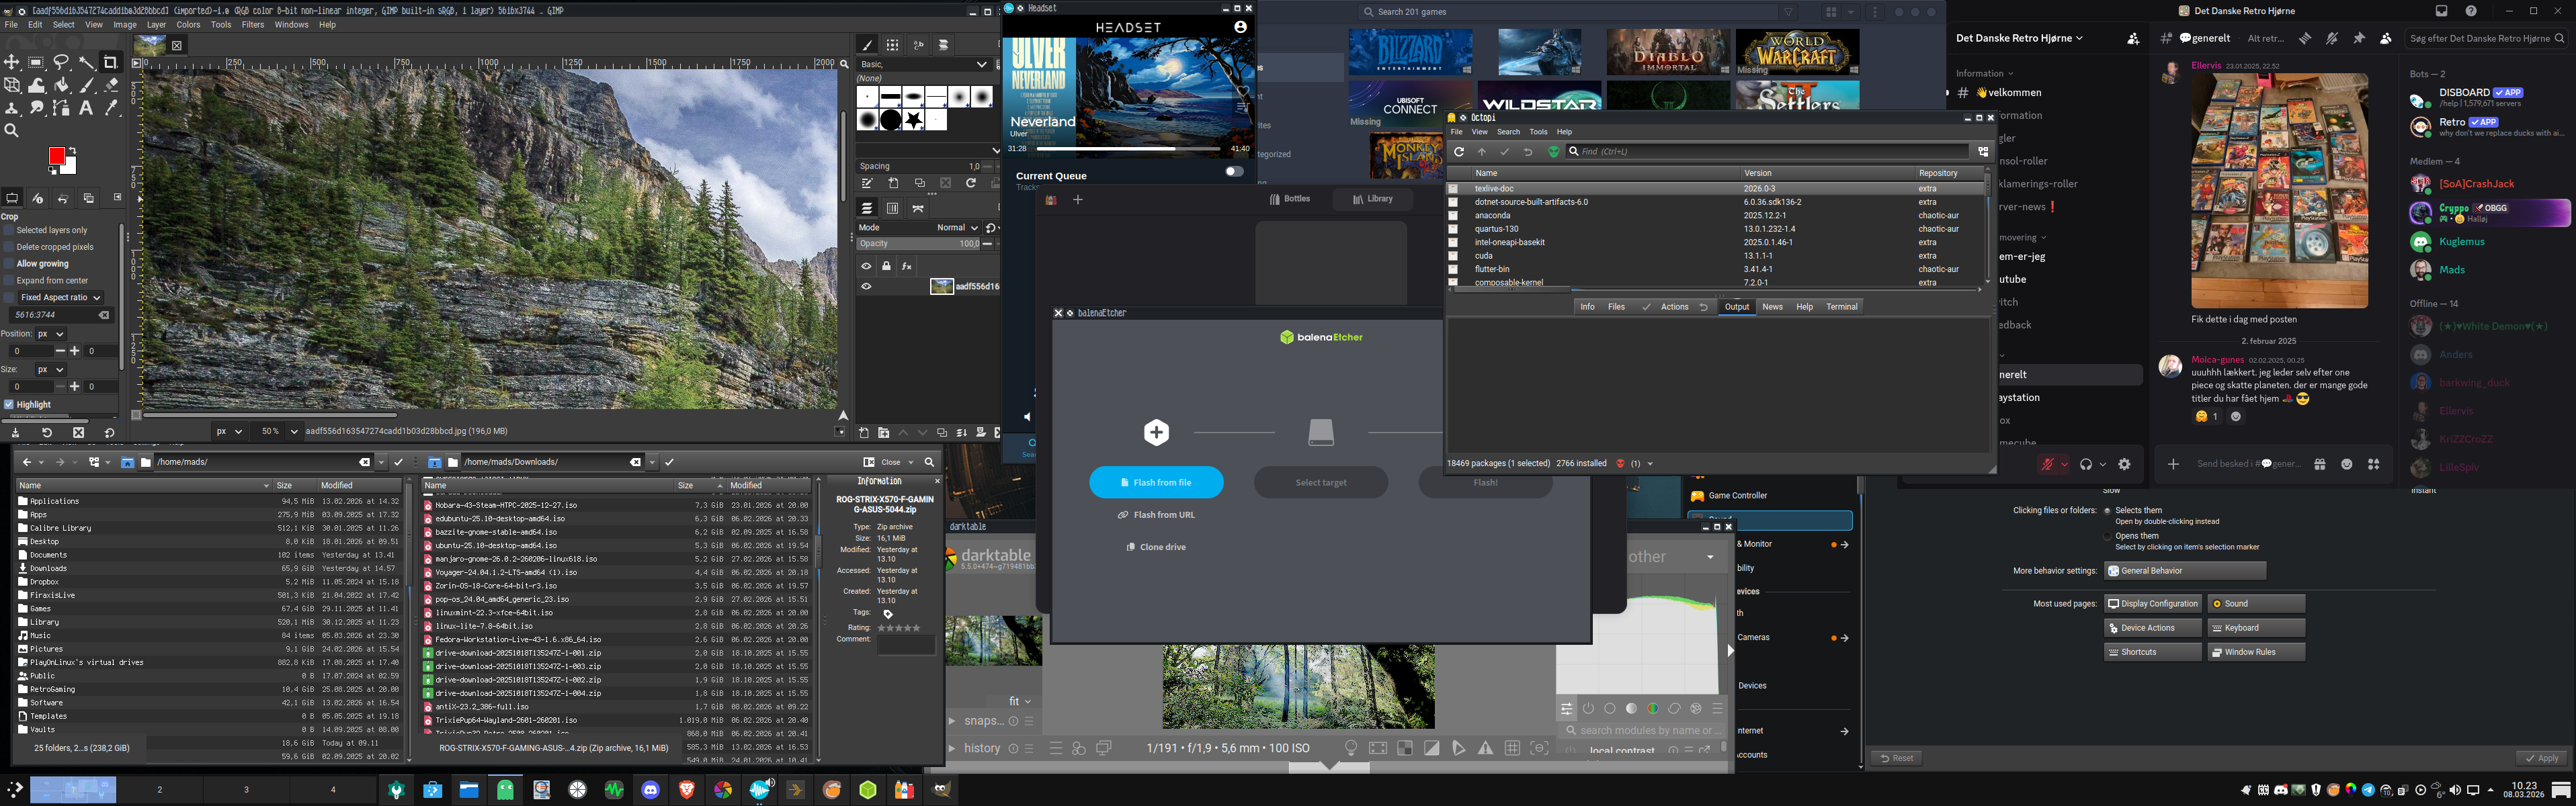
Task: Switch to the Terminal tab in Octopi
Action: point(1841,307)
